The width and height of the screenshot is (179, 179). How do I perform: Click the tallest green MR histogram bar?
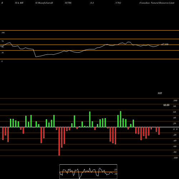click(x=121, y=119)
